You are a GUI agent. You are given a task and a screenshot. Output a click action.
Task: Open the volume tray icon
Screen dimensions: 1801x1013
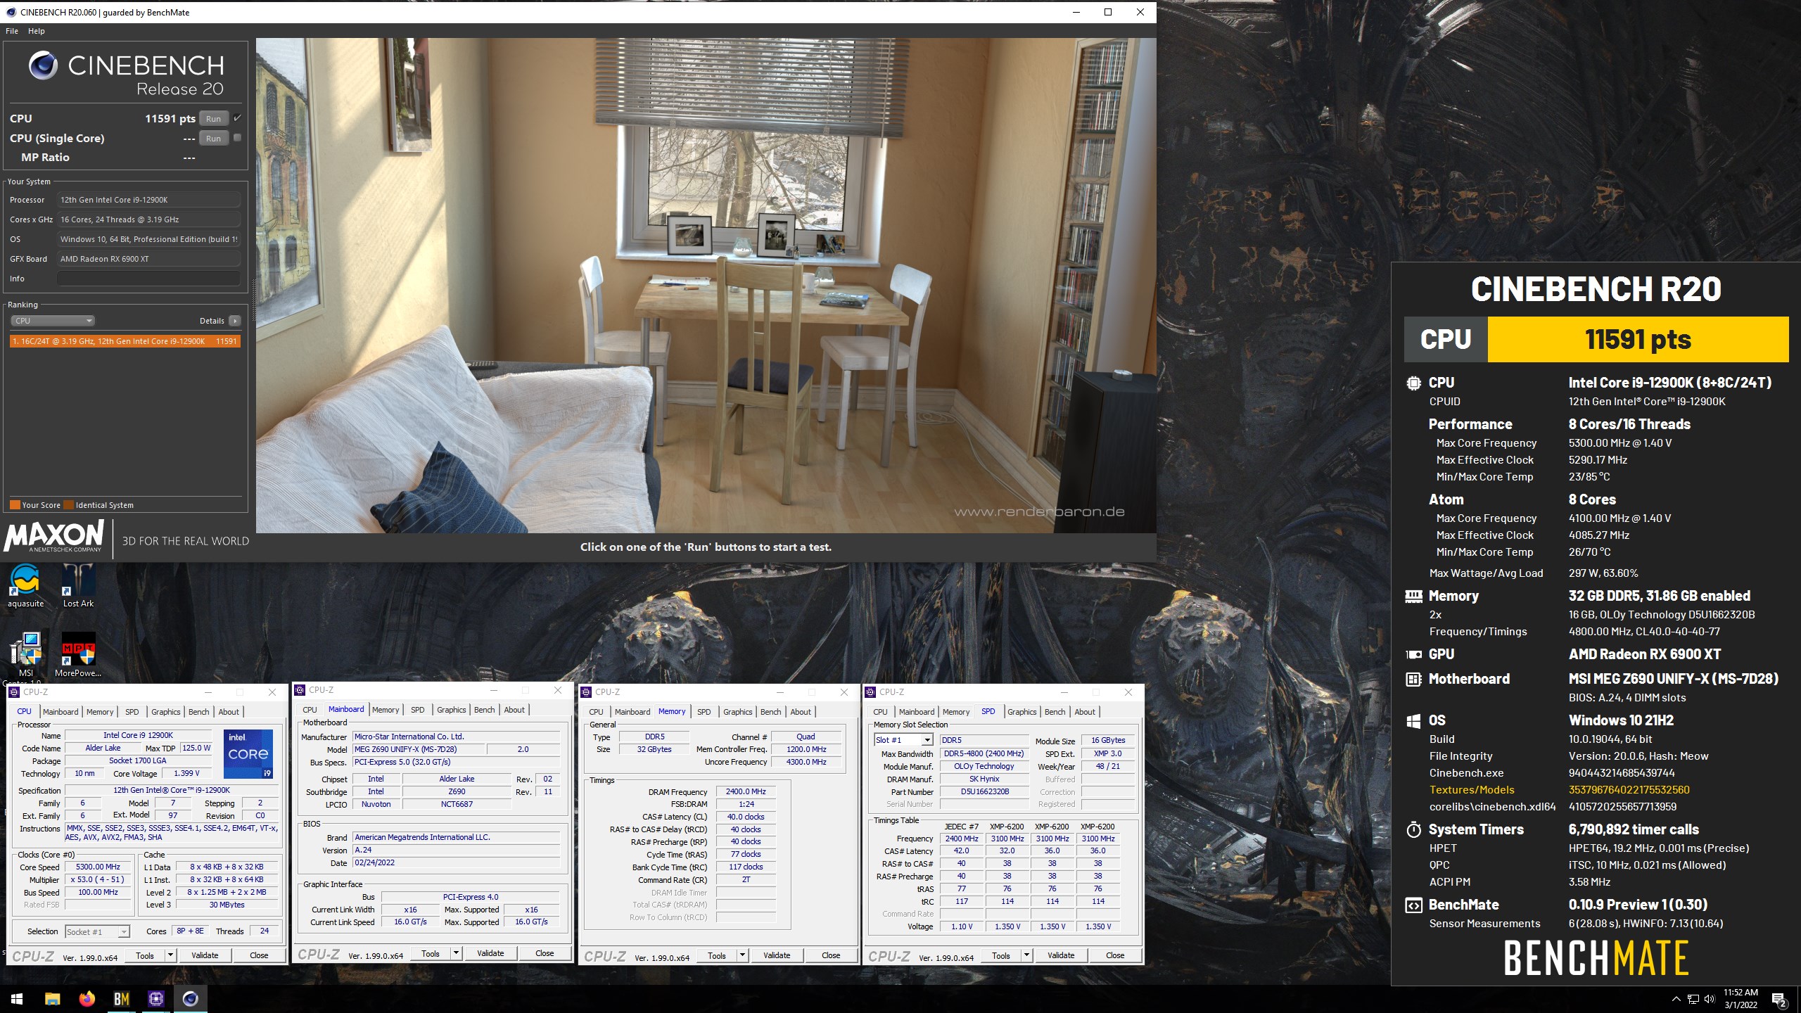pos(1710,999)
